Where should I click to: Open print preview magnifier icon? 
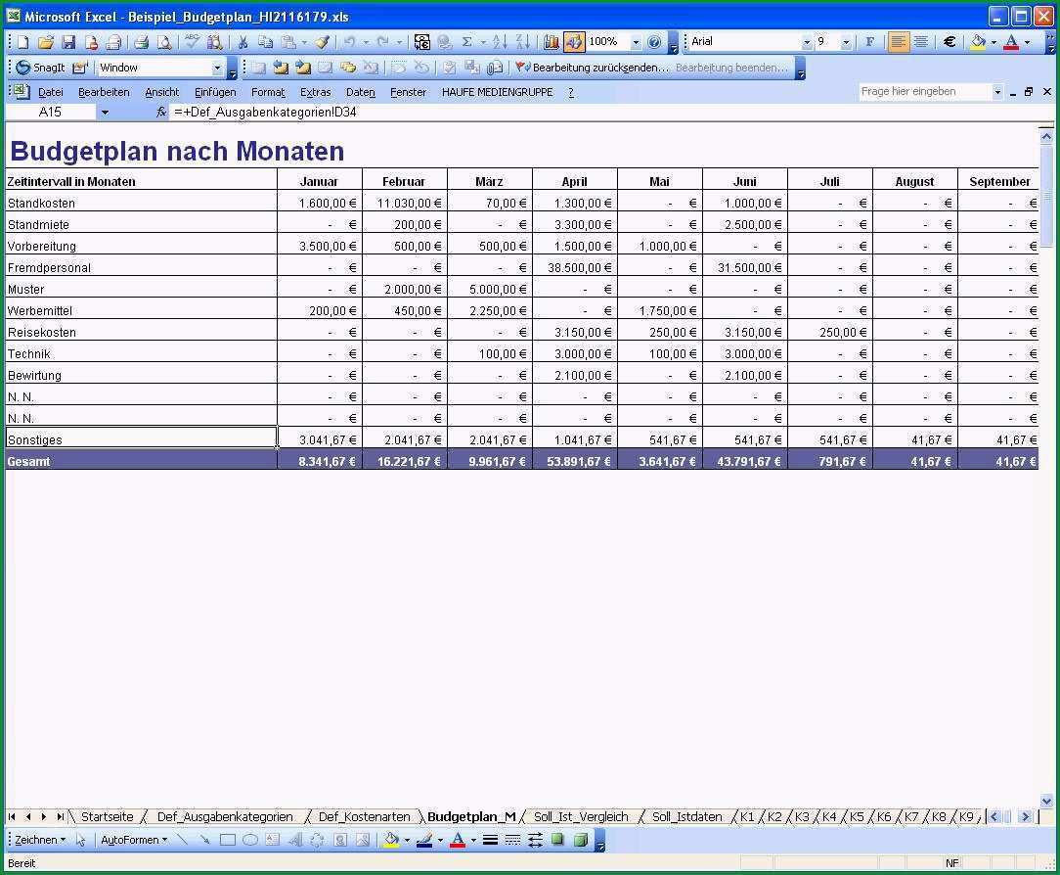click(164, 42)
